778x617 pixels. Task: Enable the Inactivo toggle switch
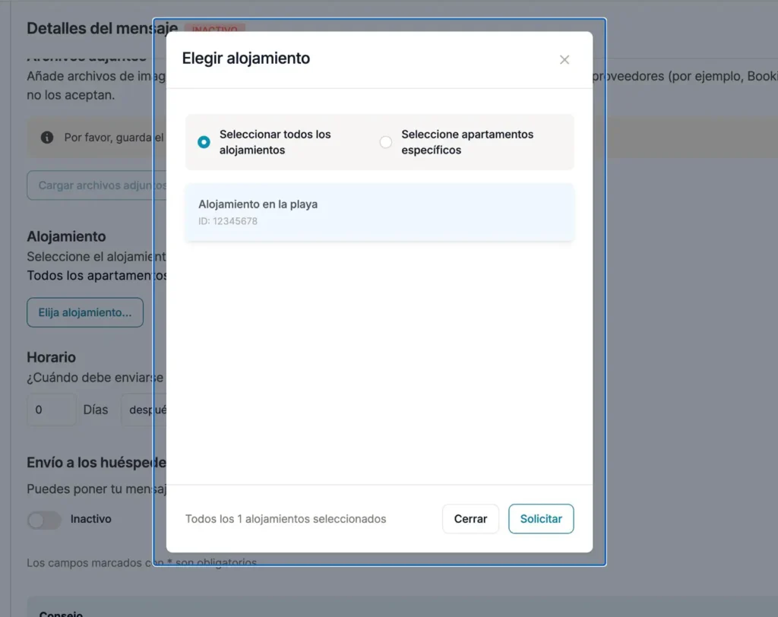pos(44,520)
